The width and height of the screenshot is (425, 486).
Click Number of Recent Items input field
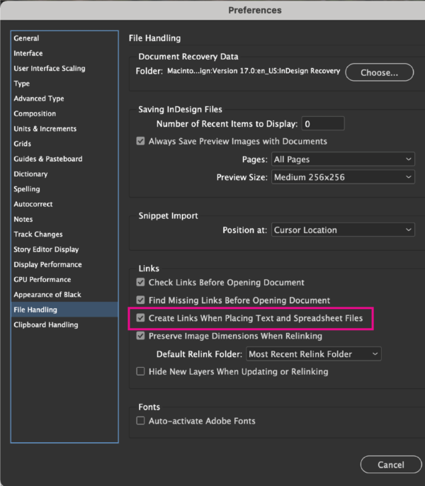tap(323, 124)
